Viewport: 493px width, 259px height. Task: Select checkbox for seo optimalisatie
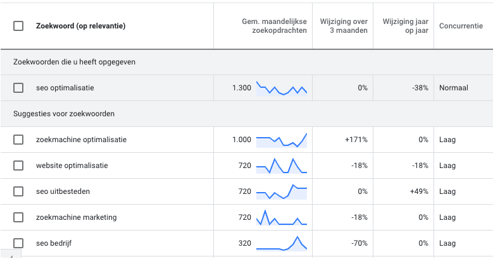18,88
